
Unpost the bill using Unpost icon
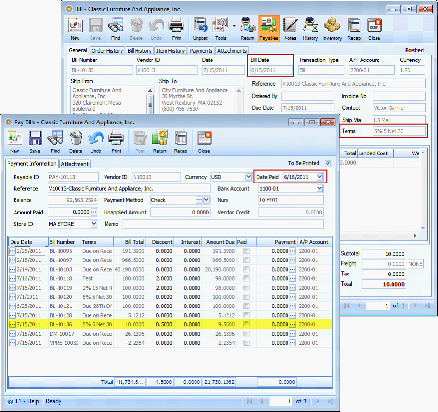[200, 29]
